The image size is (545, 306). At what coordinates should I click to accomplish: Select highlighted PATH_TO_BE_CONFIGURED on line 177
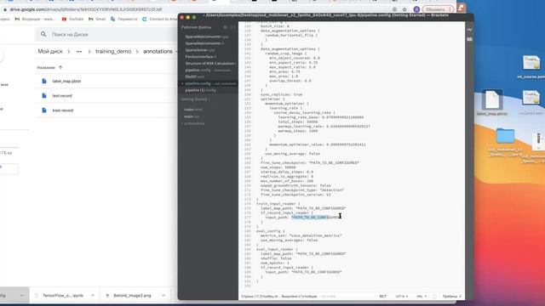(310, 218)
